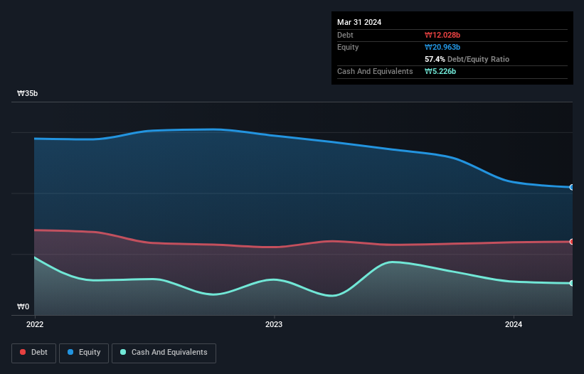Click the ₩12.028b debt value in tooltip
Image resolution: width=584 pixels, height=374 pixels.
[x=442, y=35]
